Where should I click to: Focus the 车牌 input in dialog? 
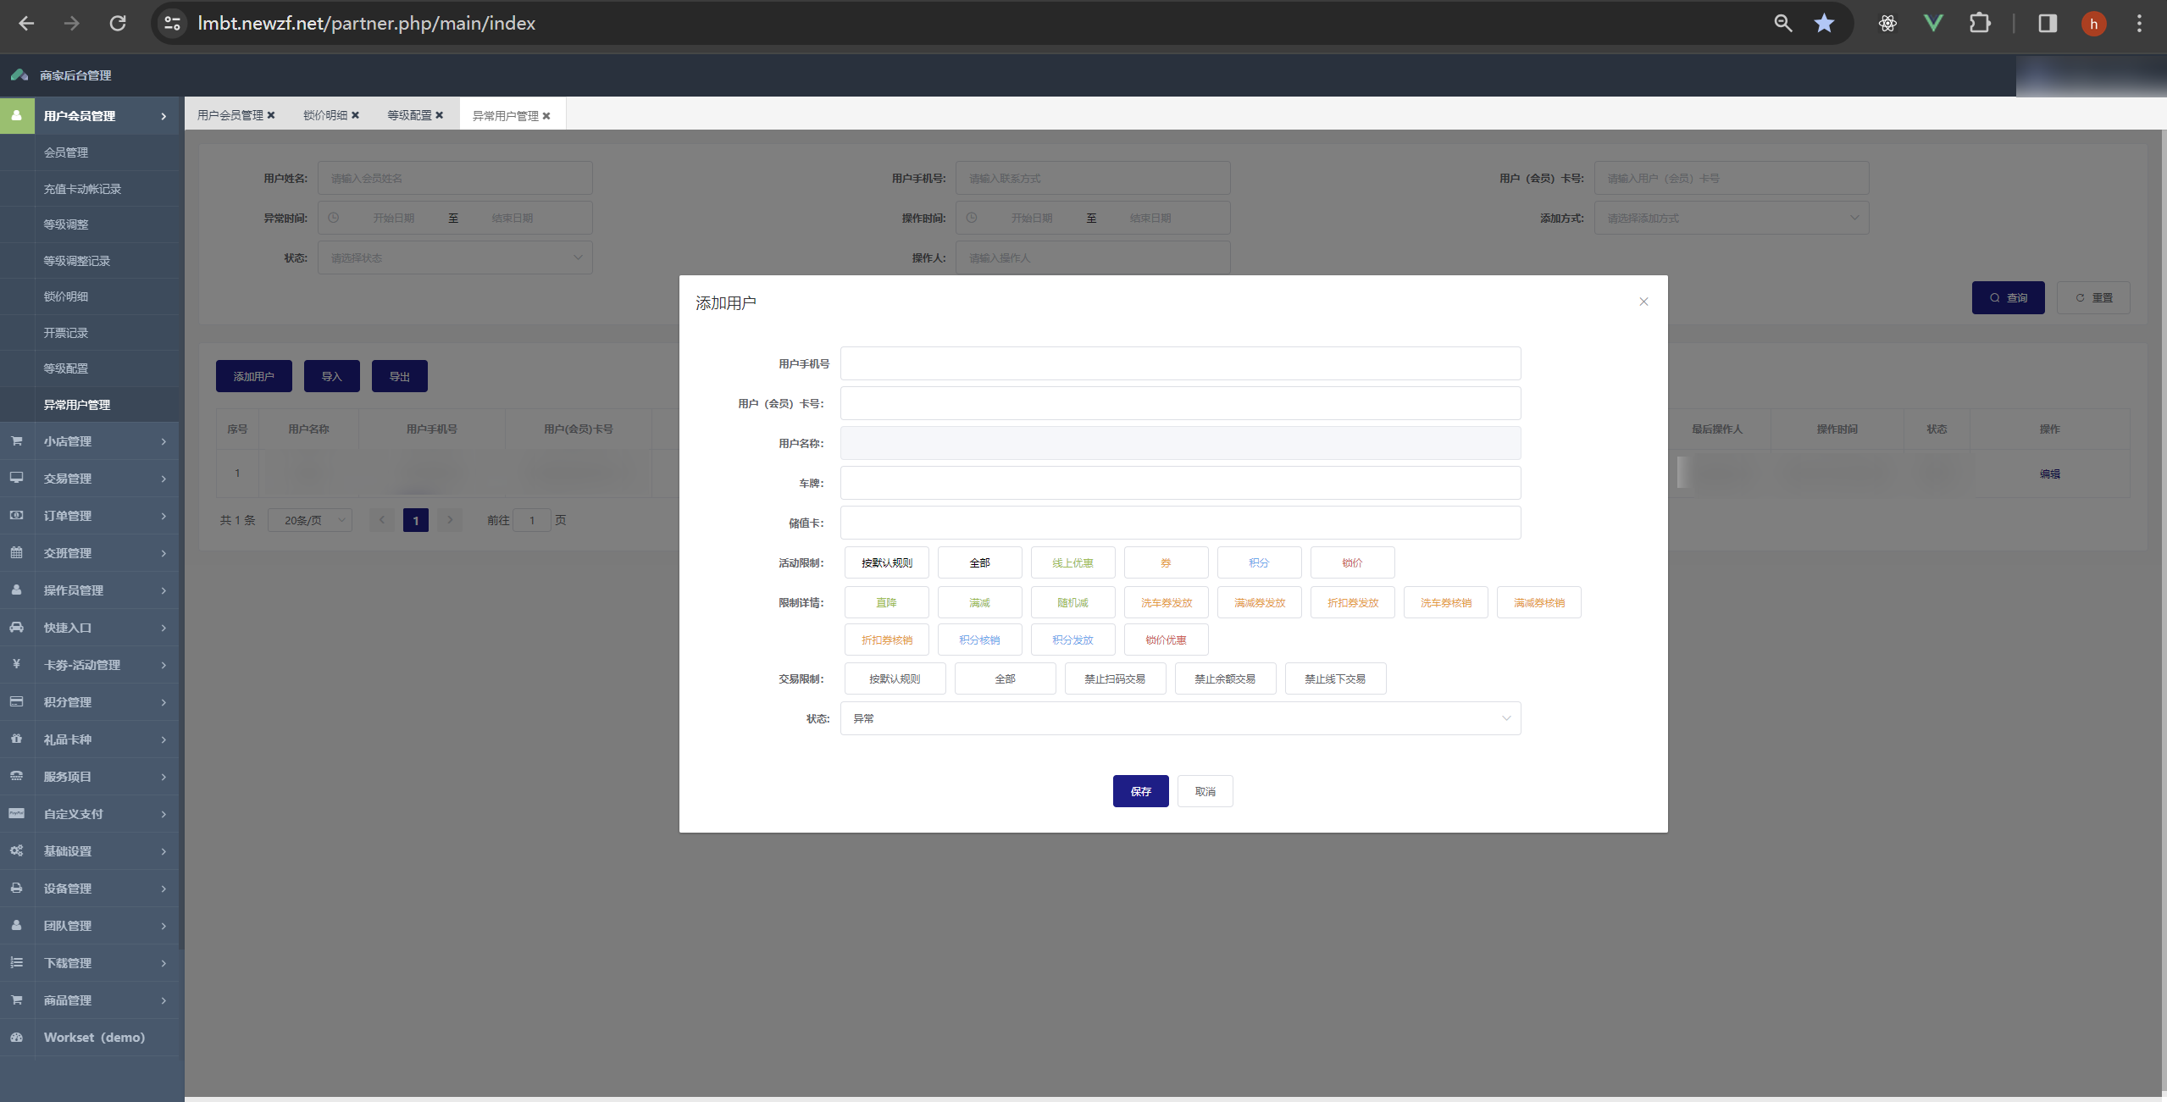[x=1180, y=483]
